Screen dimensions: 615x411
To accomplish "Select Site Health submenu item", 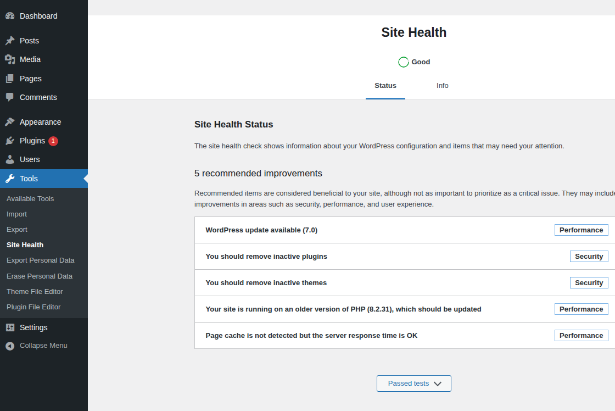I will point(25,245).
